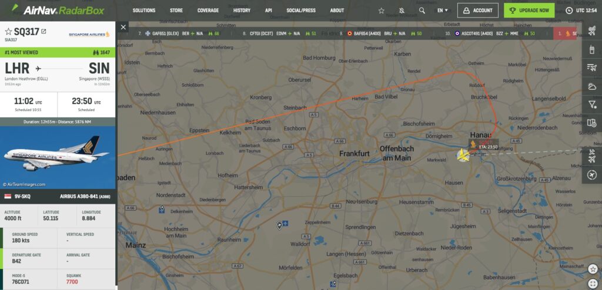The height and width of the screenshot is (290, 602).
Task: Click the UTC clock icon
Action: [x=569, y=11]
